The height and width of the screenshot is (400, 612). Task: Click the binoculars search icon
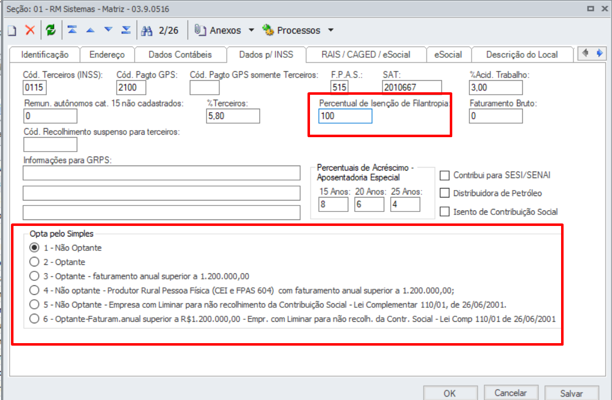click(x=147, y=30)
